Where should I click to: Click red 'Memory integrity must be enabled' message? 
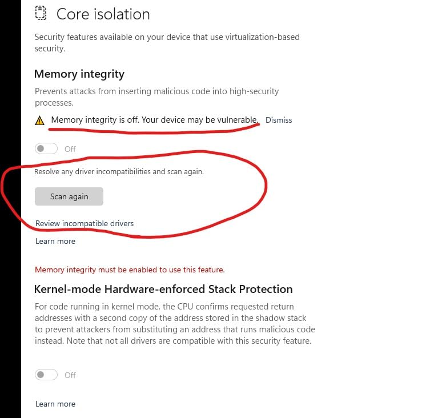coord(130,270)
